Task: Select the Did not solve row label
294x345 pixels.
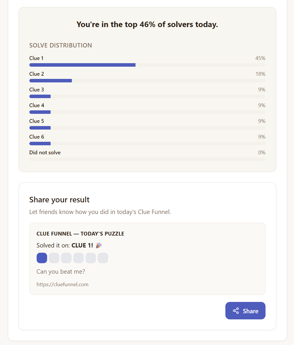Action: [x=45, y=152]
